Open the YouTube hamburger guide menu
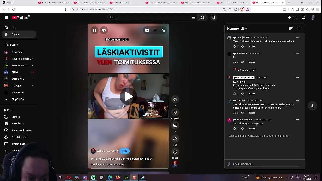 point(6,18)
